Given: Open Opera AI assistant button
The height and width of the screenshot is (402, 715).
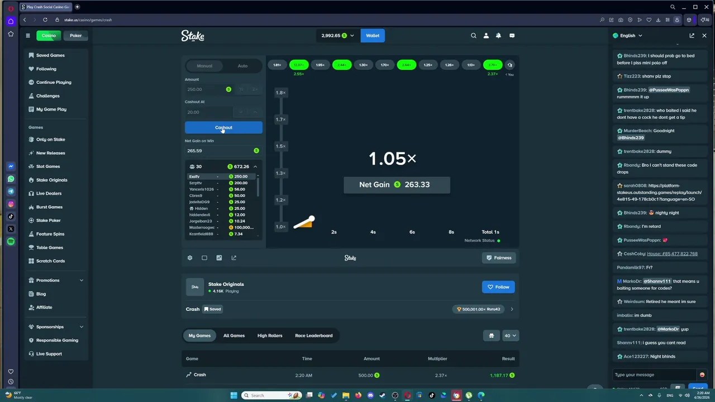Looking at the screenshot, I should click(705, 20).
